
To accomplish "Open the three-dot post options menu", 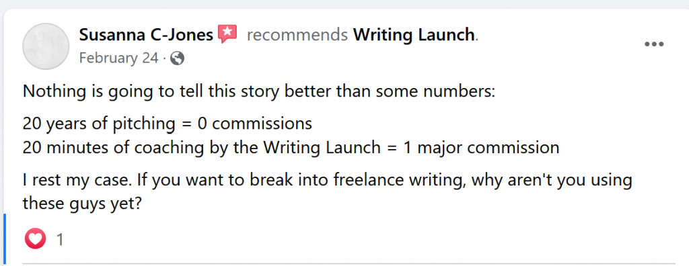I will pos(654,44).
